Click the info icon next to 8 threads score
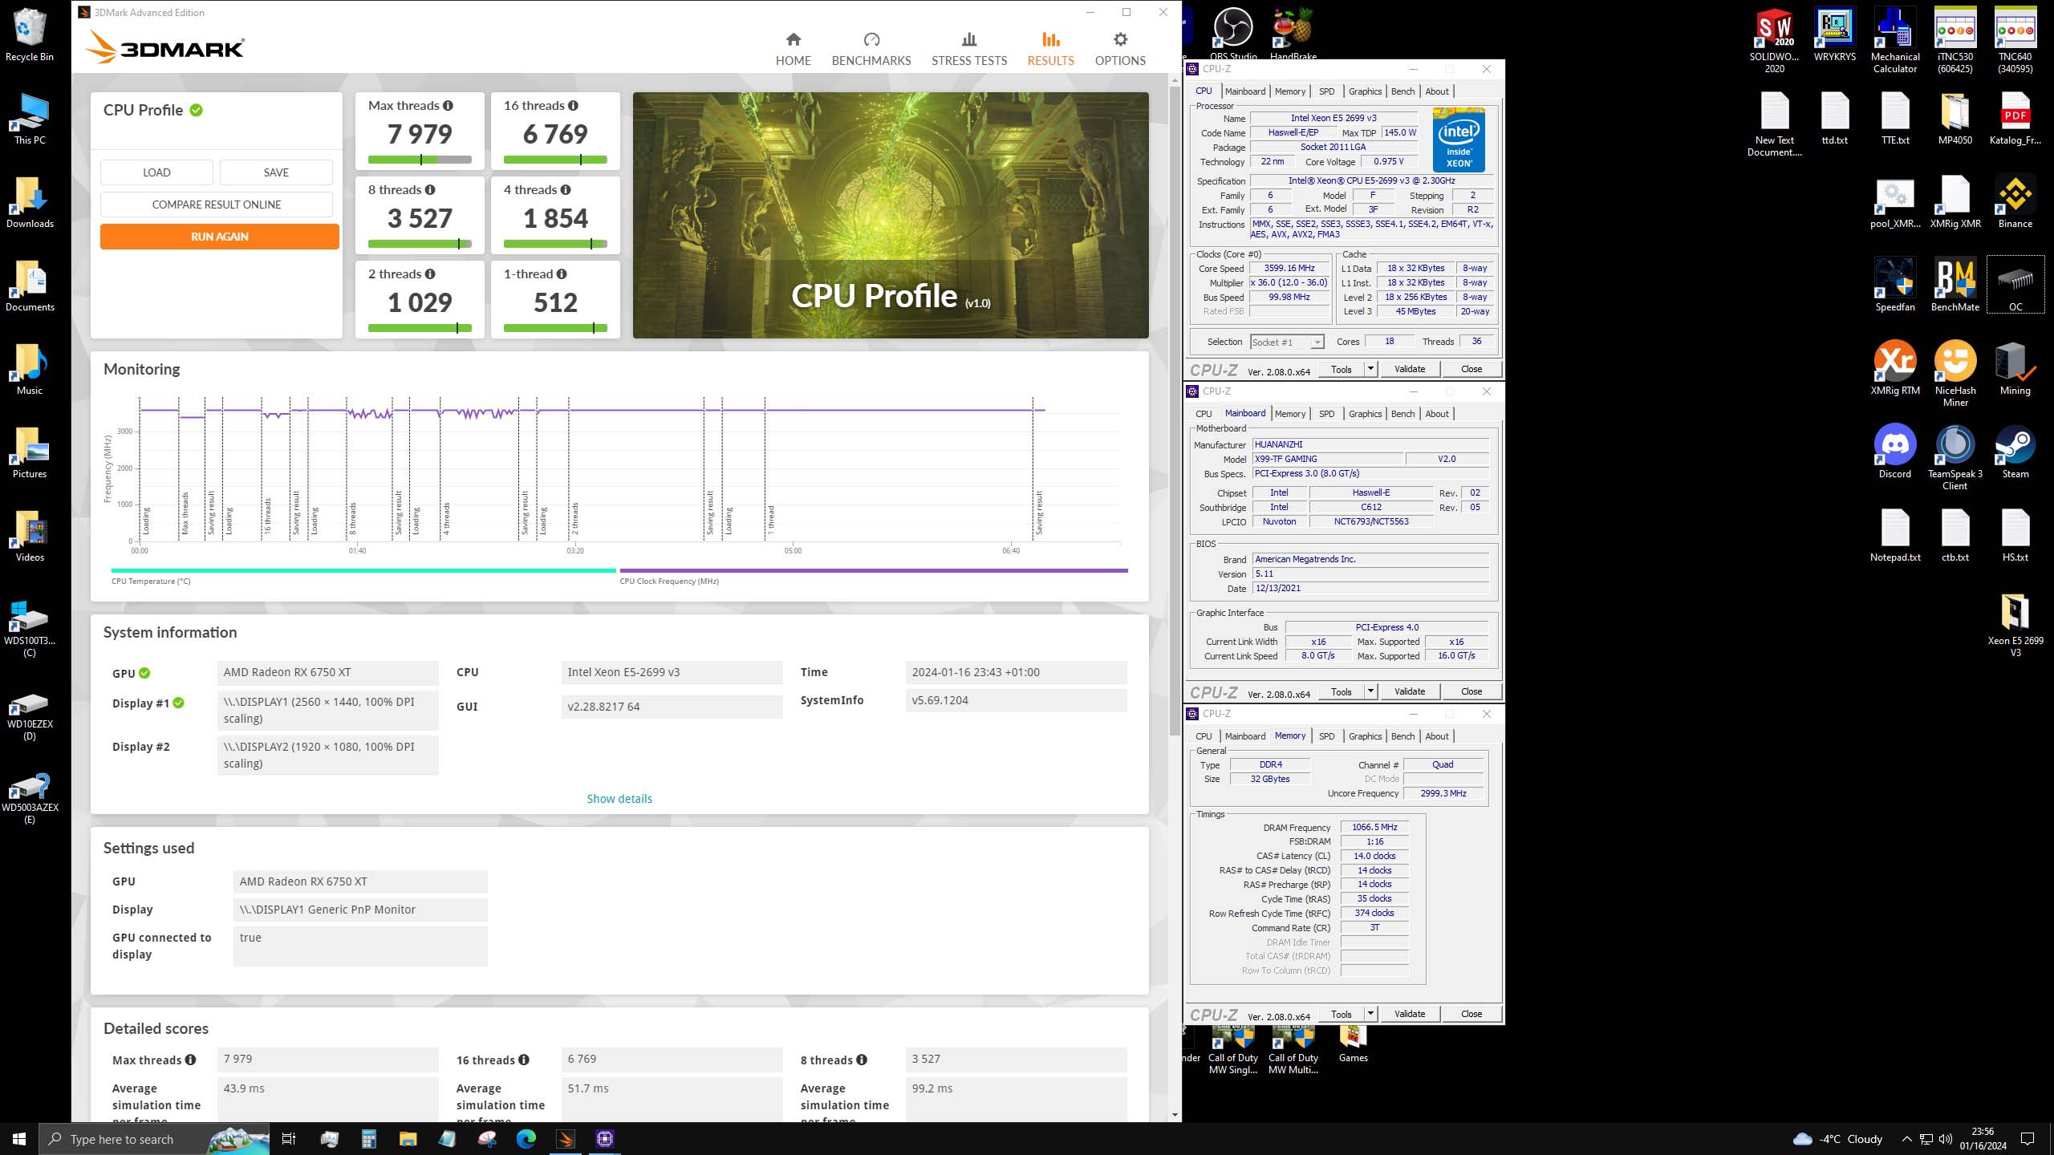 (430, 189)
